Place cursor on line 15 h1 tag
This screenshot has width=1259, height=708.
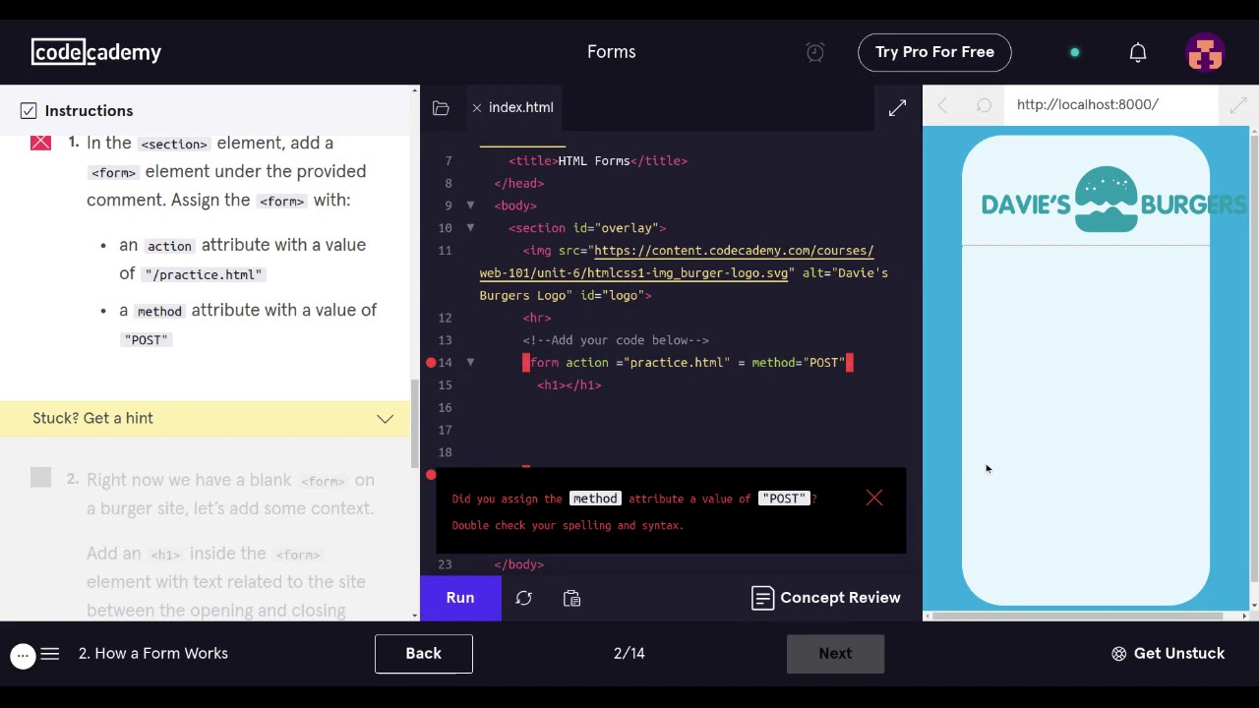coord(570,385)
